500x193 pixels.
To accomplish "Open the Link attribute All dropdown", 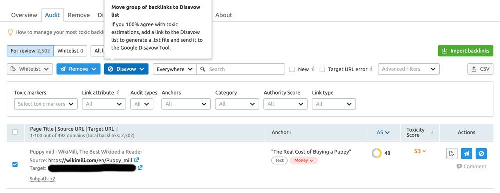I will pyautogui.click(x=104, y=104).
